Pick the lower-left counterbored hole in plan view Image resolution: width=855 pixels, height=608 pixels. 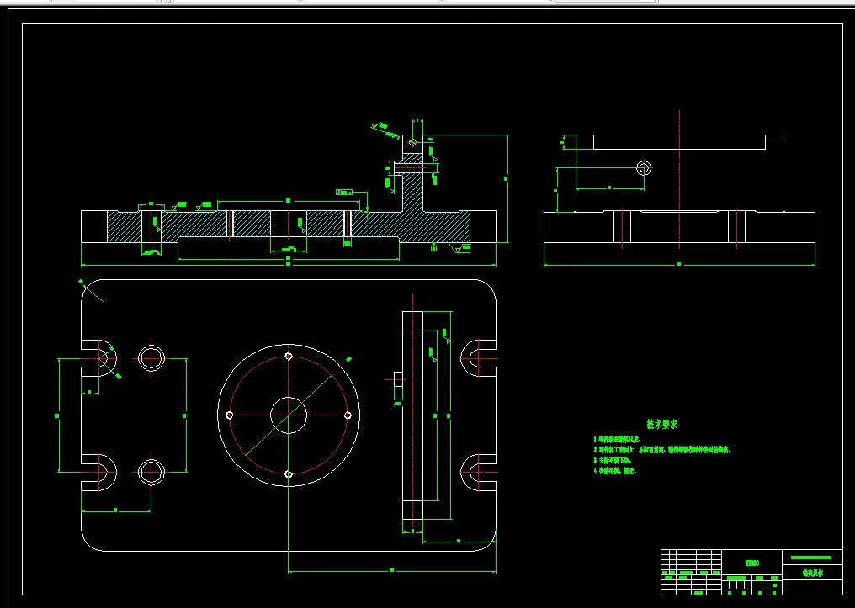pyautogui.click(x=151, y=472)
